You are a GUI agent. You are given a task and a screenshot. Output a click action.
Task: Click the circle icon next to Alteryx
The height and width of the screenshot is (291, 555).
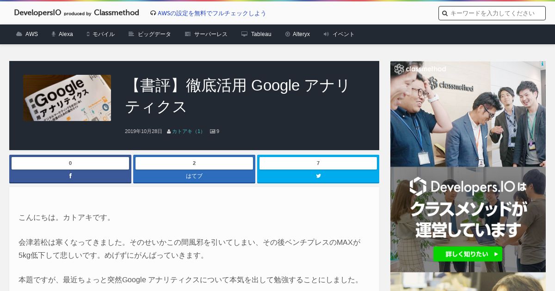[288, 34]
